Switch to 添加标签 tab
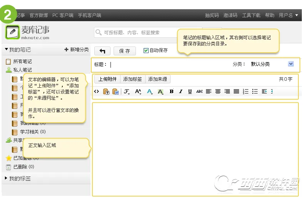Image resolution: width=303 pixels, height=200 pixels. (x=132, y=79)
